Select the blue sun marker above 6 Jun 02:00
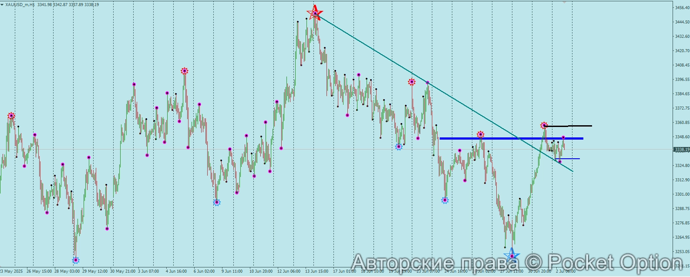 tap(217, 202)
